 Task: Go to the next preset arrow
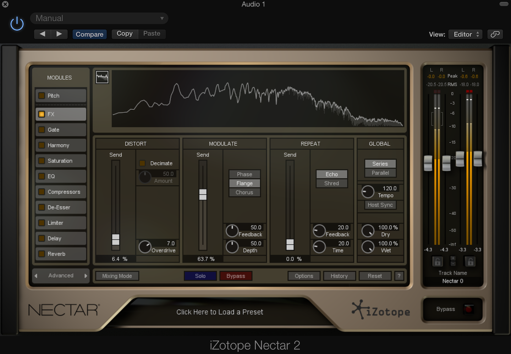click(59, 34)
